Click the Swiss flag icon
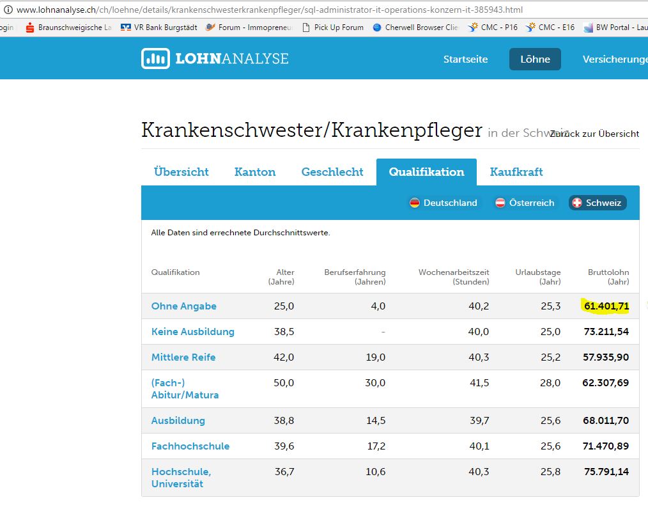The height and width of the screenshot is (509, 648). (x=577, y=203)
